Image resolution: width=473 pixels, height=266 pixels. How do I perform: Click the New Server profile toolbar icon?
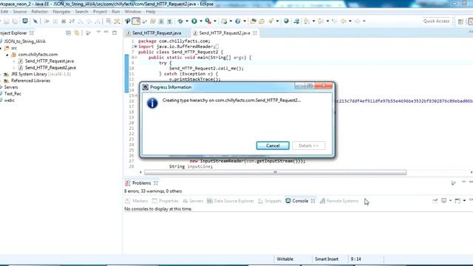point(224,21)
